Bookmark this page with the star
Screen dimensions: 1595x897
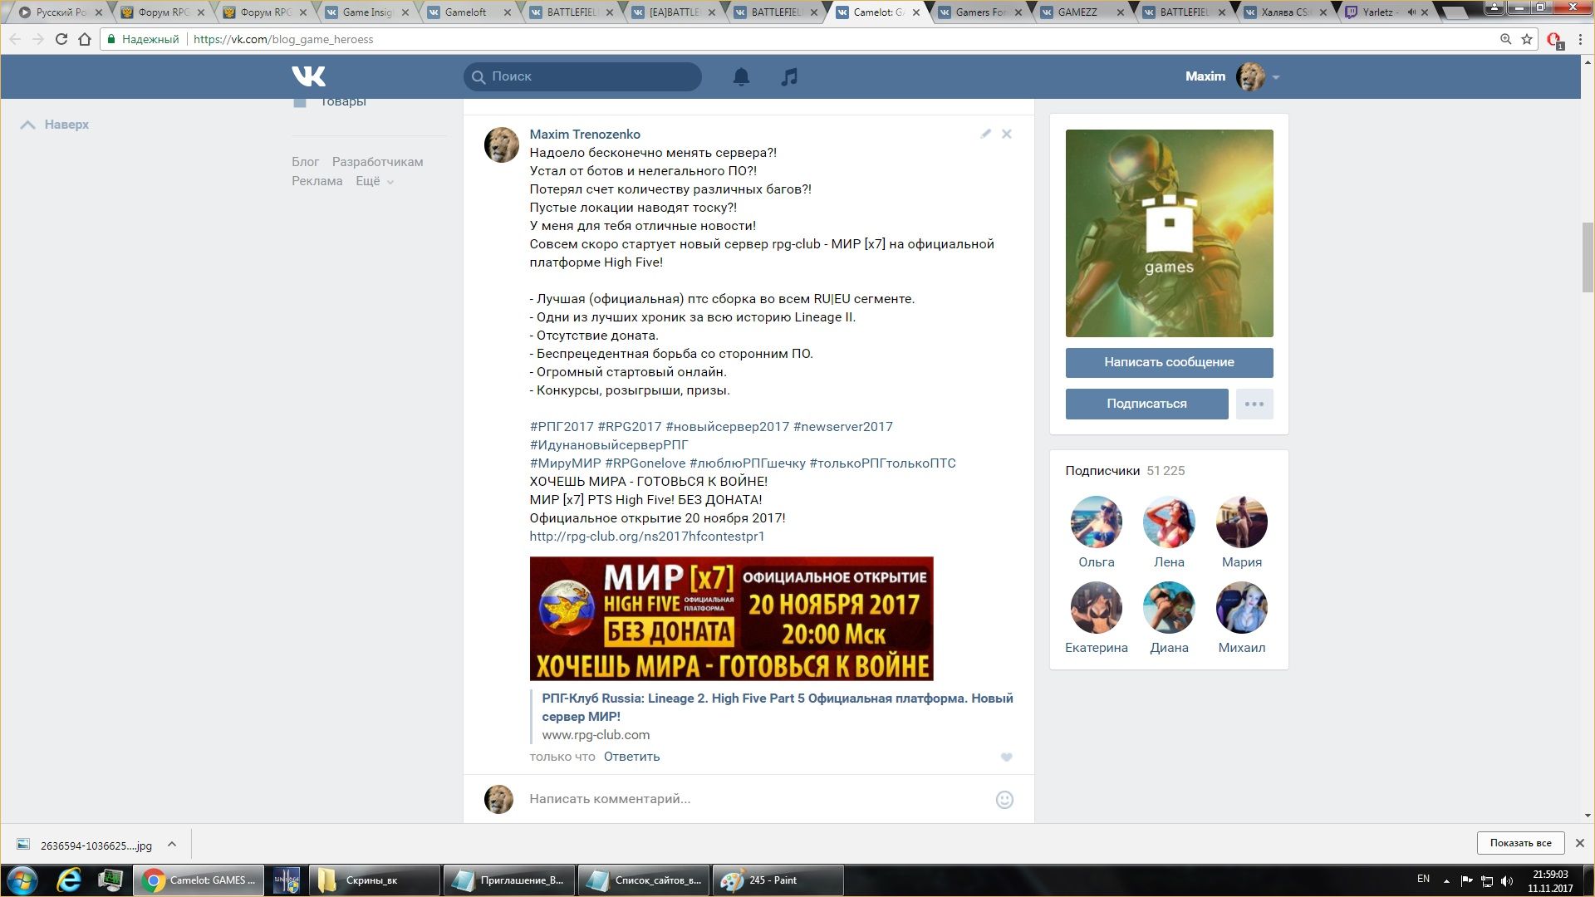tap(1527, 39)
